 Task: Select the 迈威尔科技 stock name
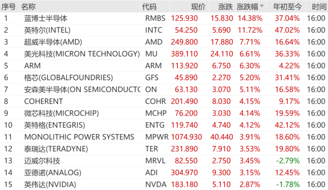pos(42,161)
